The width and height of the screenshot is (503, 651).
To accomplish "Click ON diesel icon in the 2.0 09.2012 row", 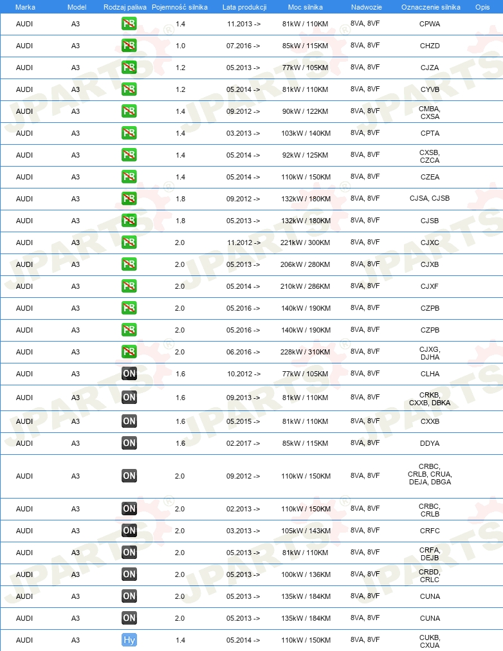I will [129, 476].
